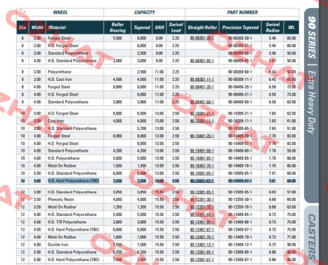Image resolution: width=328 pixels, height=265 pixels.
Task: Open part number link 90-10401-60-1
Action: point(202,151)
